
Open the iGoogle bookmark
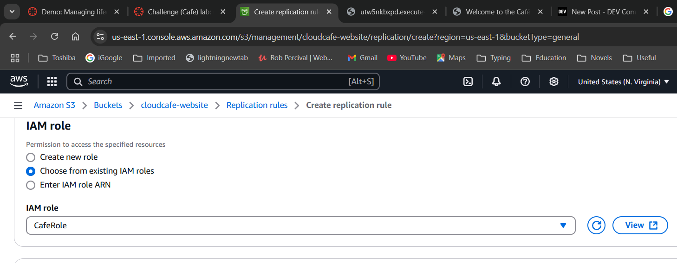pos(104,58)
